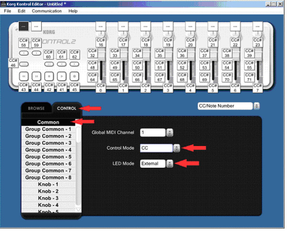The image size is (287, 231).
Task: Click the first channel fader CC# 0
Action: pos(100,88)
